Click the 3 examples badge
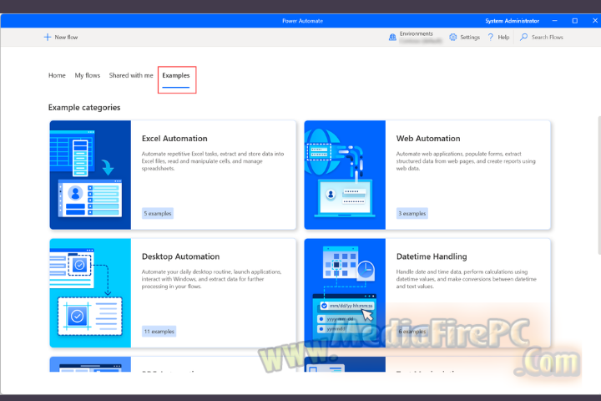 pos(412,213)
